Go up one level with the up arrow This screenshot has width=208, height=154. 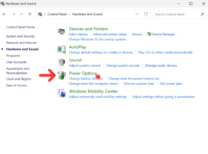(30, 14)
